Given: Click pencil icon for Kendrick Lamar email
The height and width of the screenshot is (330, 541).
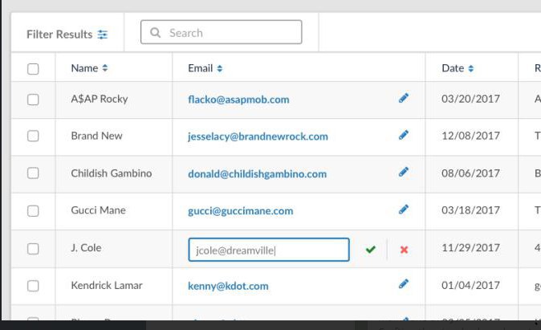Looking at the screenshot, I should tap(403, 284).
